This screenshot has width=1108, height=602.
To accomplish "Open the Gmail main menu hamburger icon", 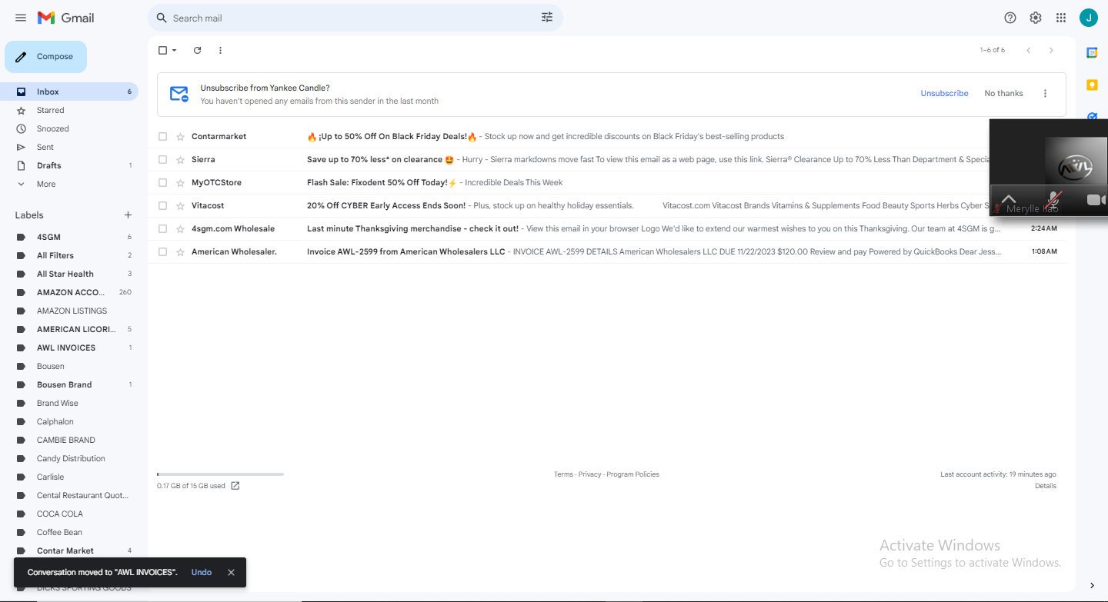I will click(x=21, y=18).
